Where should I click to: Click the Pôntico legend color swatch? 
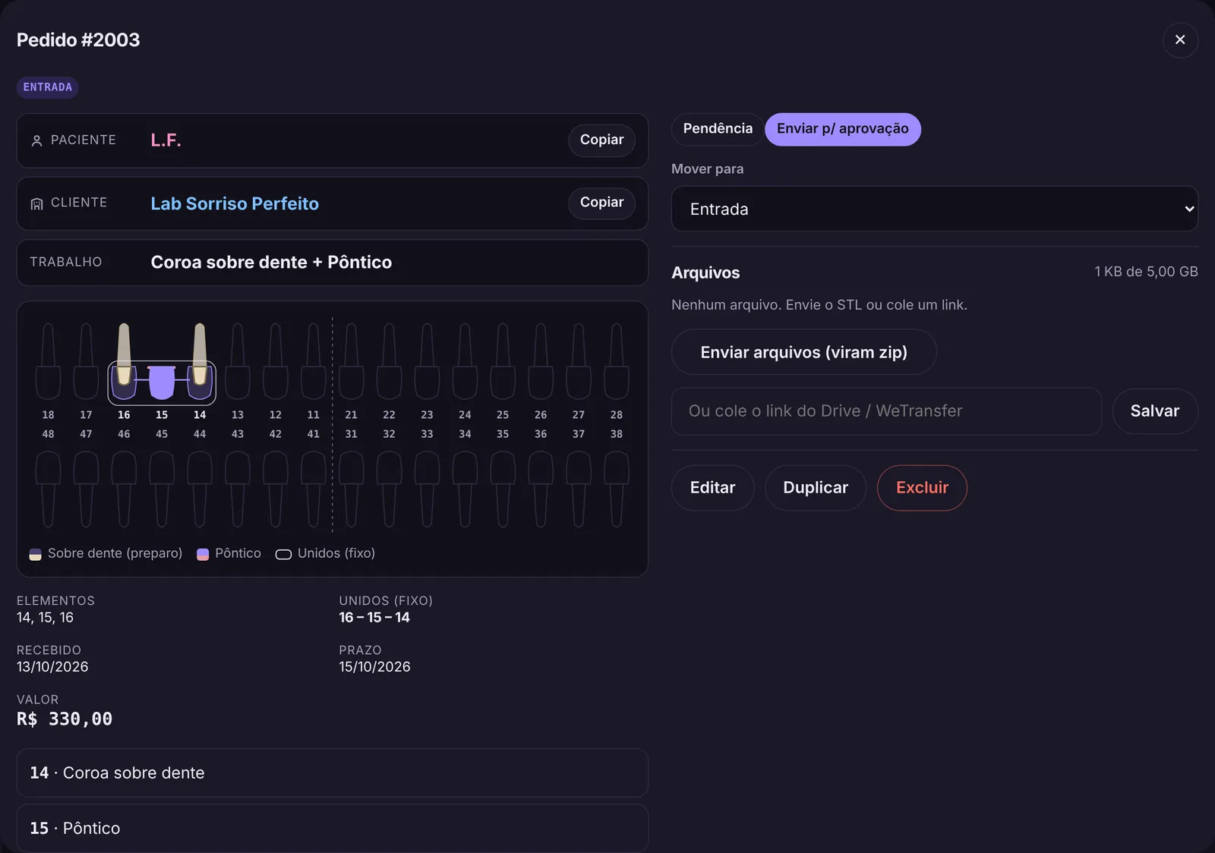[x=203, y=554]
